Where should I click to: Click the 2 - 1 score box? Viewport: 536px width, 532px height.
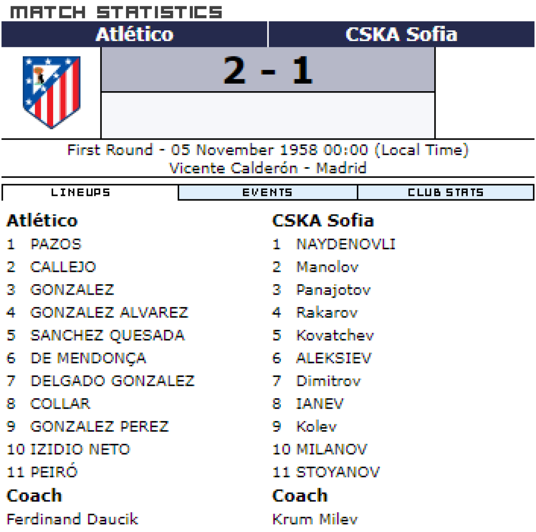(268, 70)
